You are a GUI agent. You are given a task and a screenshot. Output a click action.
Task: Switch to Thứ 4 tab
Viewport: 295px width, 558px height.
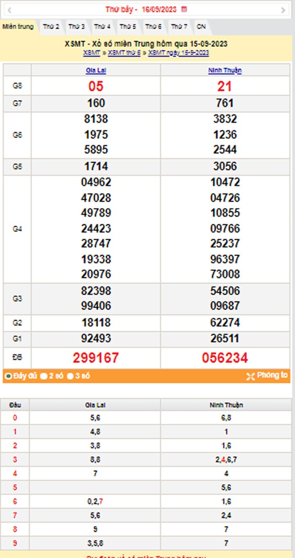tap(102, 27)
